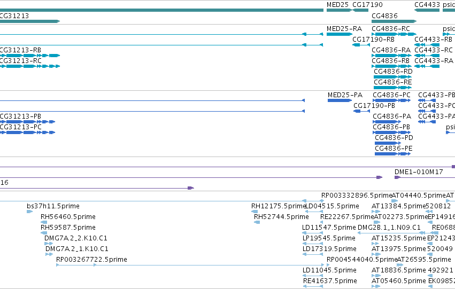The image size is (455, 289).
Task: Select the CG4433-RB transcript
Action: tap(427, 45)
